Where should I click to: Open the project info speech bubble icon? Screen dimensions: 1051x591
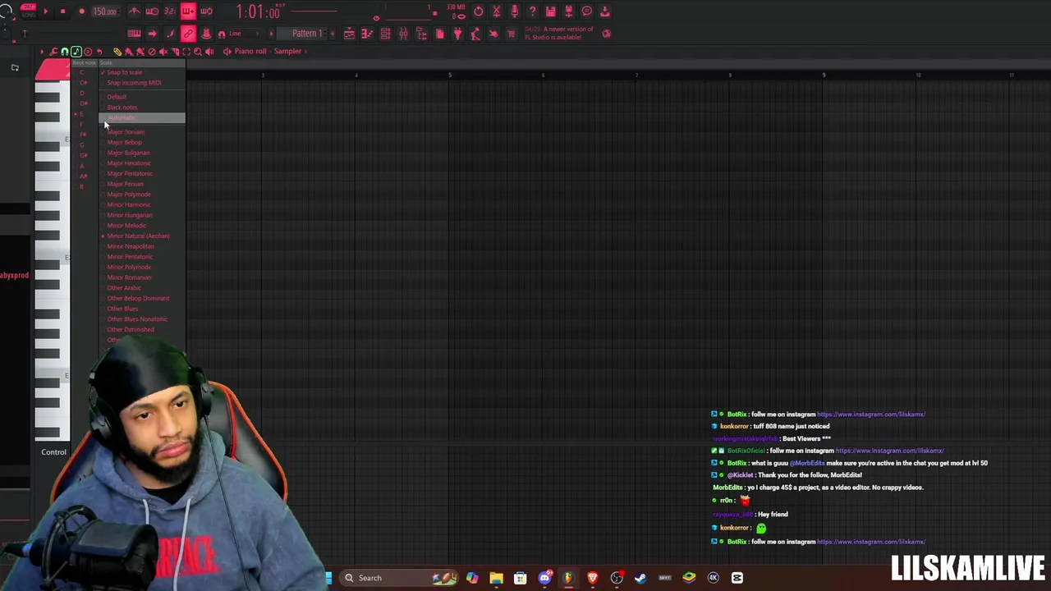pos(586,11)
